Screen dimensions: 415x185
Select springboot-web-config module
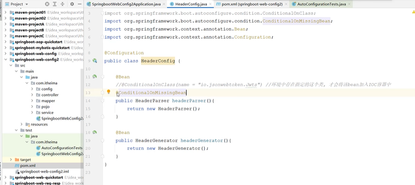tap(35, 53)
